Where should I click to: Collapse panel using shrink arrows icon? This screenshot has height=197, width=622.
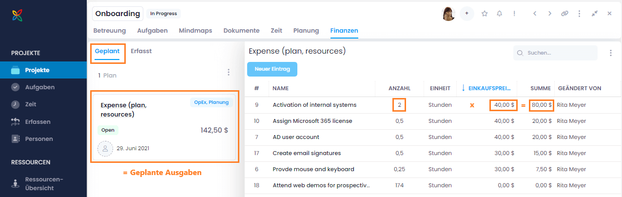[594, 14]
